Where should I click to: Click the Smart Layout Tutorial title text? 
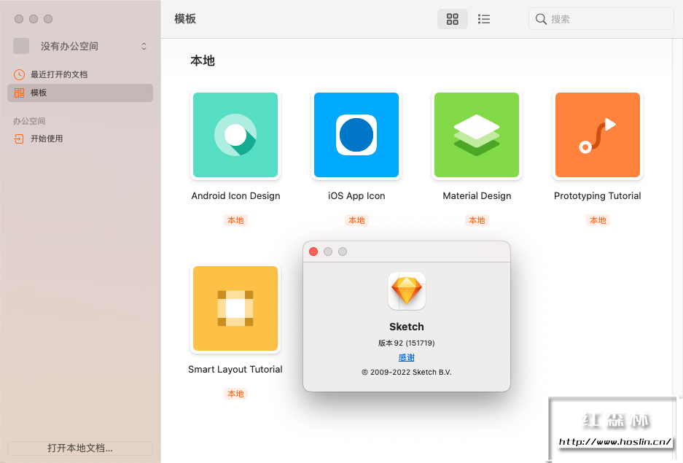[x=235, y=370]
